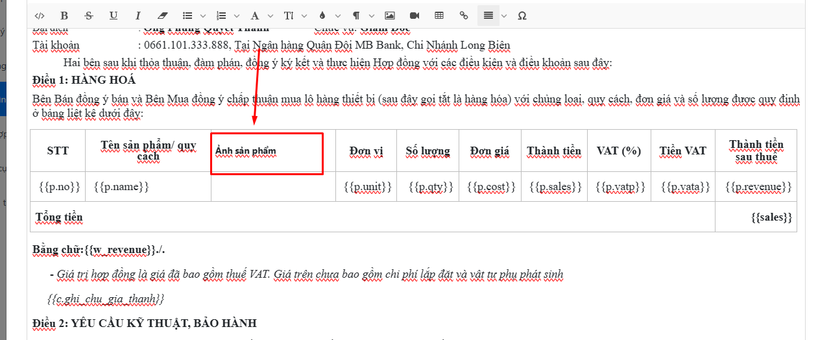818x340 pixels.
Task: Insert an image using the picture icon
Action: (389, 16)
